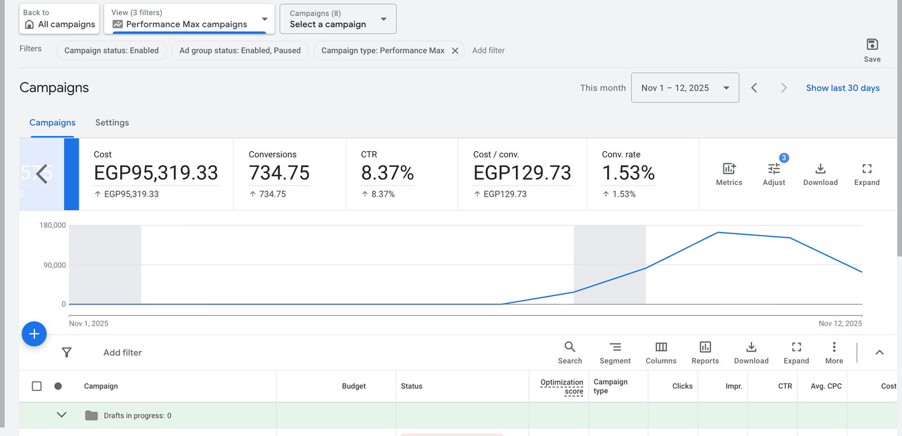Click Show last 30 days link

[842, 88]
